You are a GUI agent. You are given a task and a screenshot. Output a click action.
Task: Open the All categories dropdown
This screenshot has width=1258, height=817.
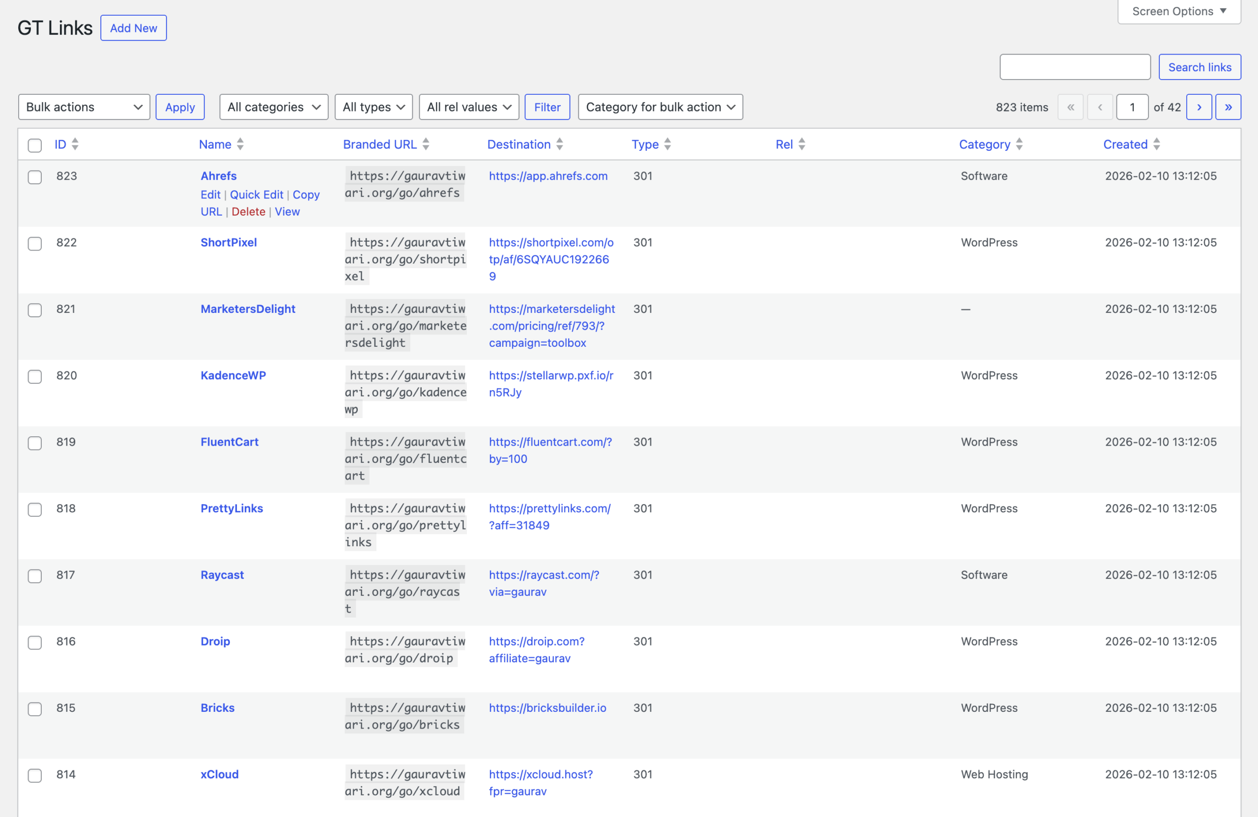273,107
